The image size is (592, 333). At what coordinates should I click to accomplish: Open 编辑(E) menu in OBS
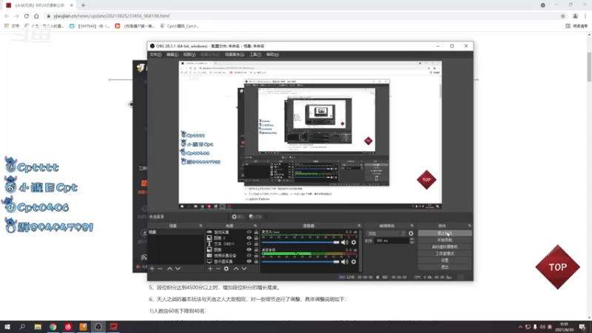(x=172, y=54)
